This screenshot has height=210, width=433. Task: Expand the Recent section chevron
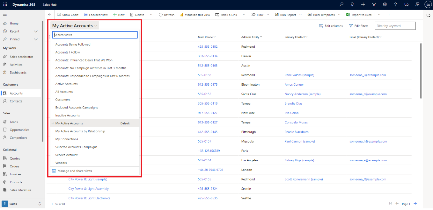point(36,31)
